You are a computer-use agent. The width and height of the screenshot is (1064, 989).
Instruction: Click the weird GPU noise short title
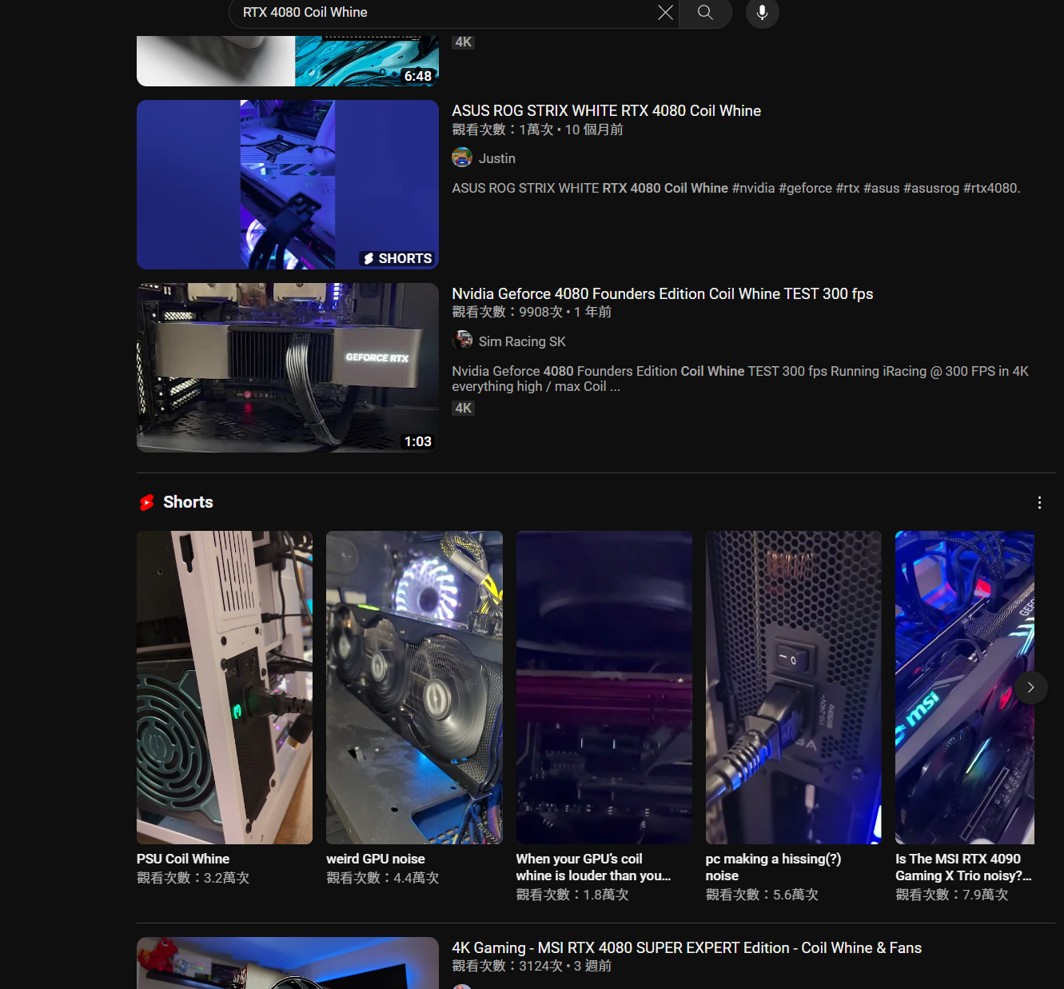coord(376,859)
